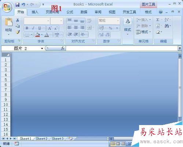Open Customize Quick Access Toolbar arrow
The width and height of the screenshot is (183, 147).
click(x=43, y=5)
